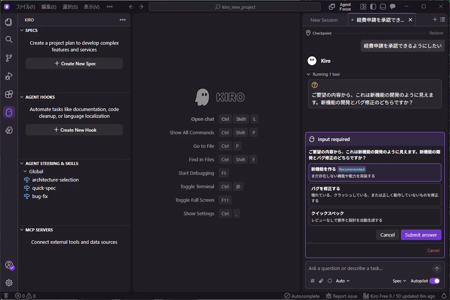Click the Create New Spec button
The image size is (450, 300).
coord(74,63)
